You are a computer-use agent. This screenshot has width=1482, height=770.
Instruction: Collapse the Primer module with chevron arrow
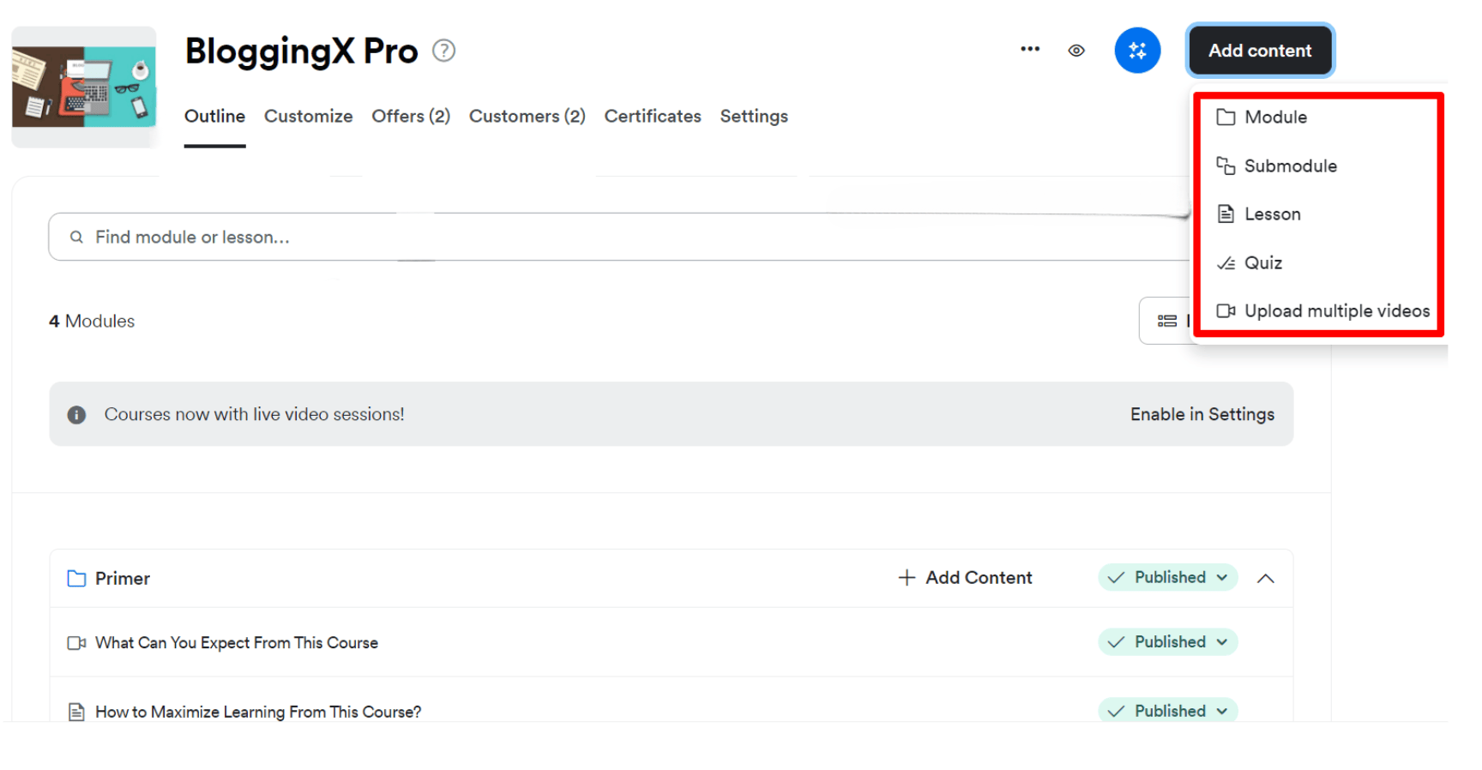click(1265, 579)
